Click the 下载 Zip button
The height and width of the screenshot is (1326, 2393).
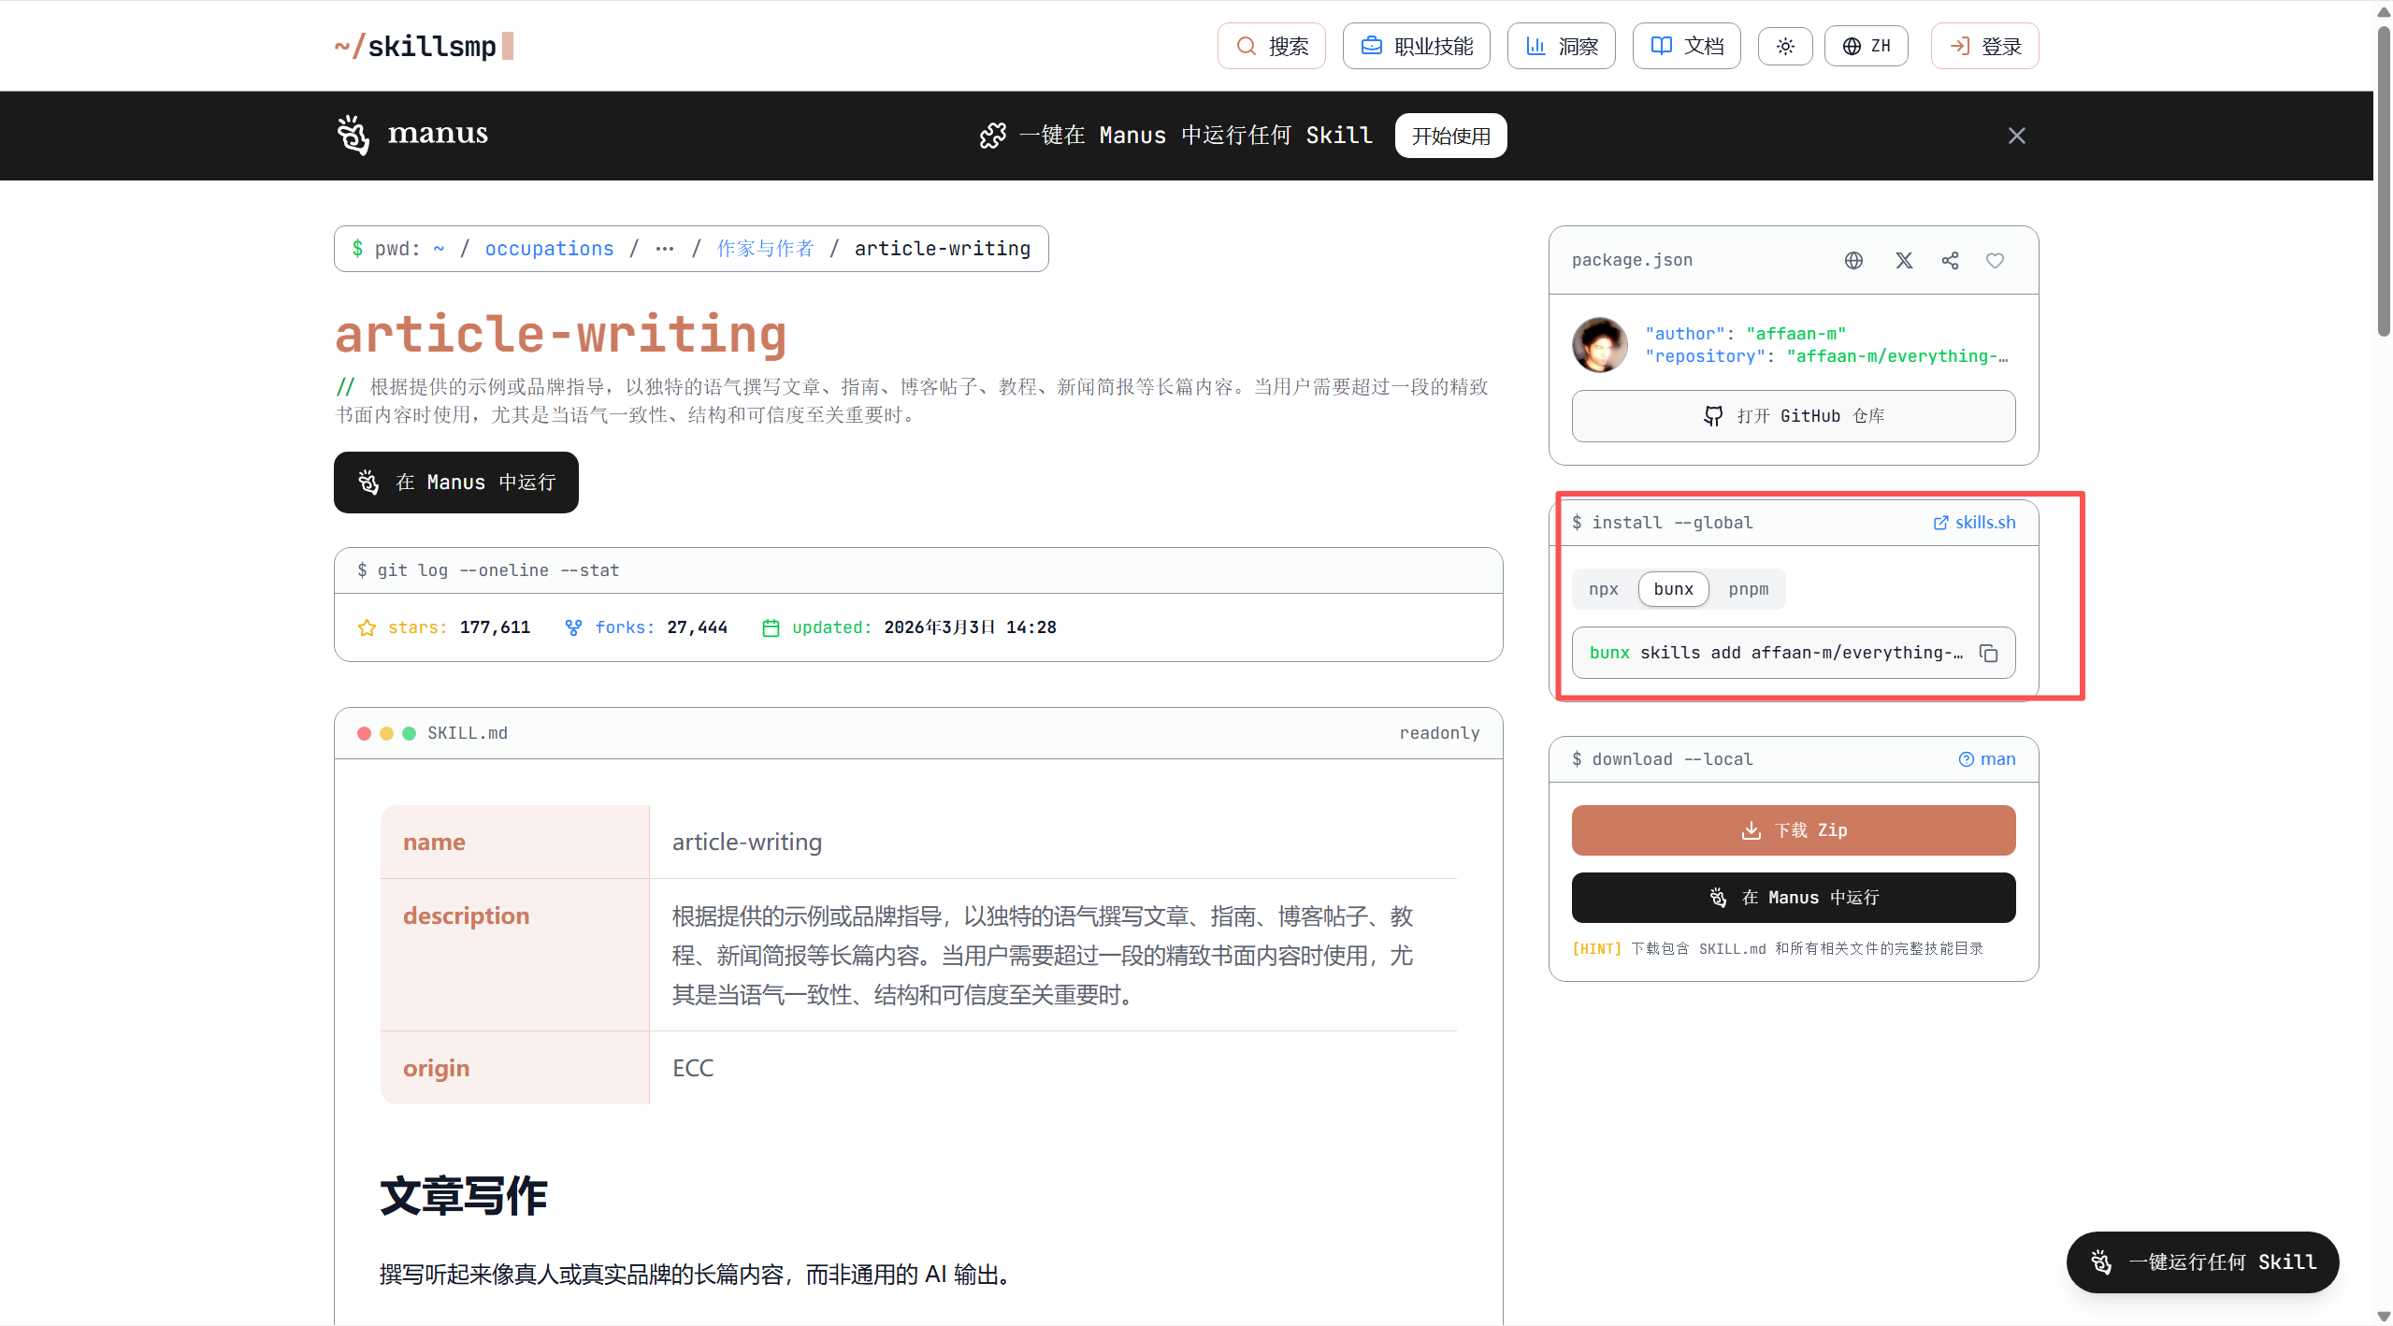tap(1793, 830)
